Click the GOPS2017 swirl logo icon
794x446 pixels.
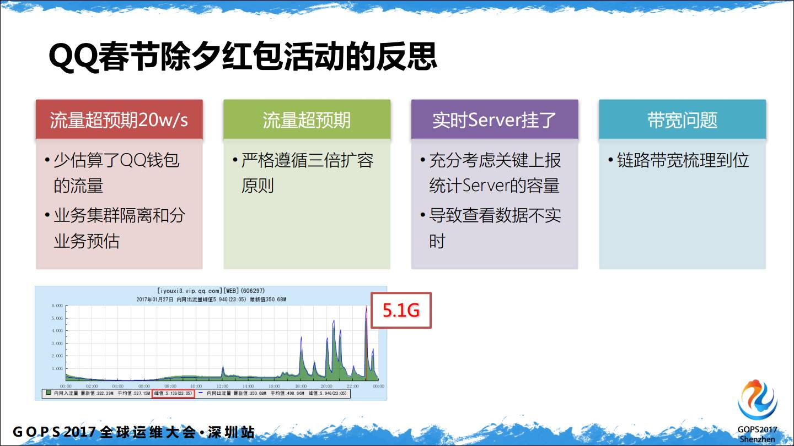coord(758,400)
